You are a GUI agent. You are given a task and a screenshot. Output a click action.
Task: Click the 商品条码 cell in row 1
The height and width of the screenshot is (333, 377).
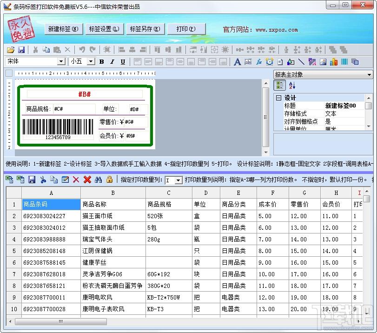point(51,205)
